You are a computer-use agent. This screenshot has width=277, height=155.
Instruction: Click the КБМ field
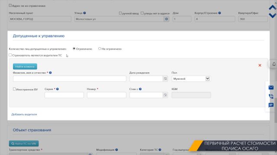[191, 95]
